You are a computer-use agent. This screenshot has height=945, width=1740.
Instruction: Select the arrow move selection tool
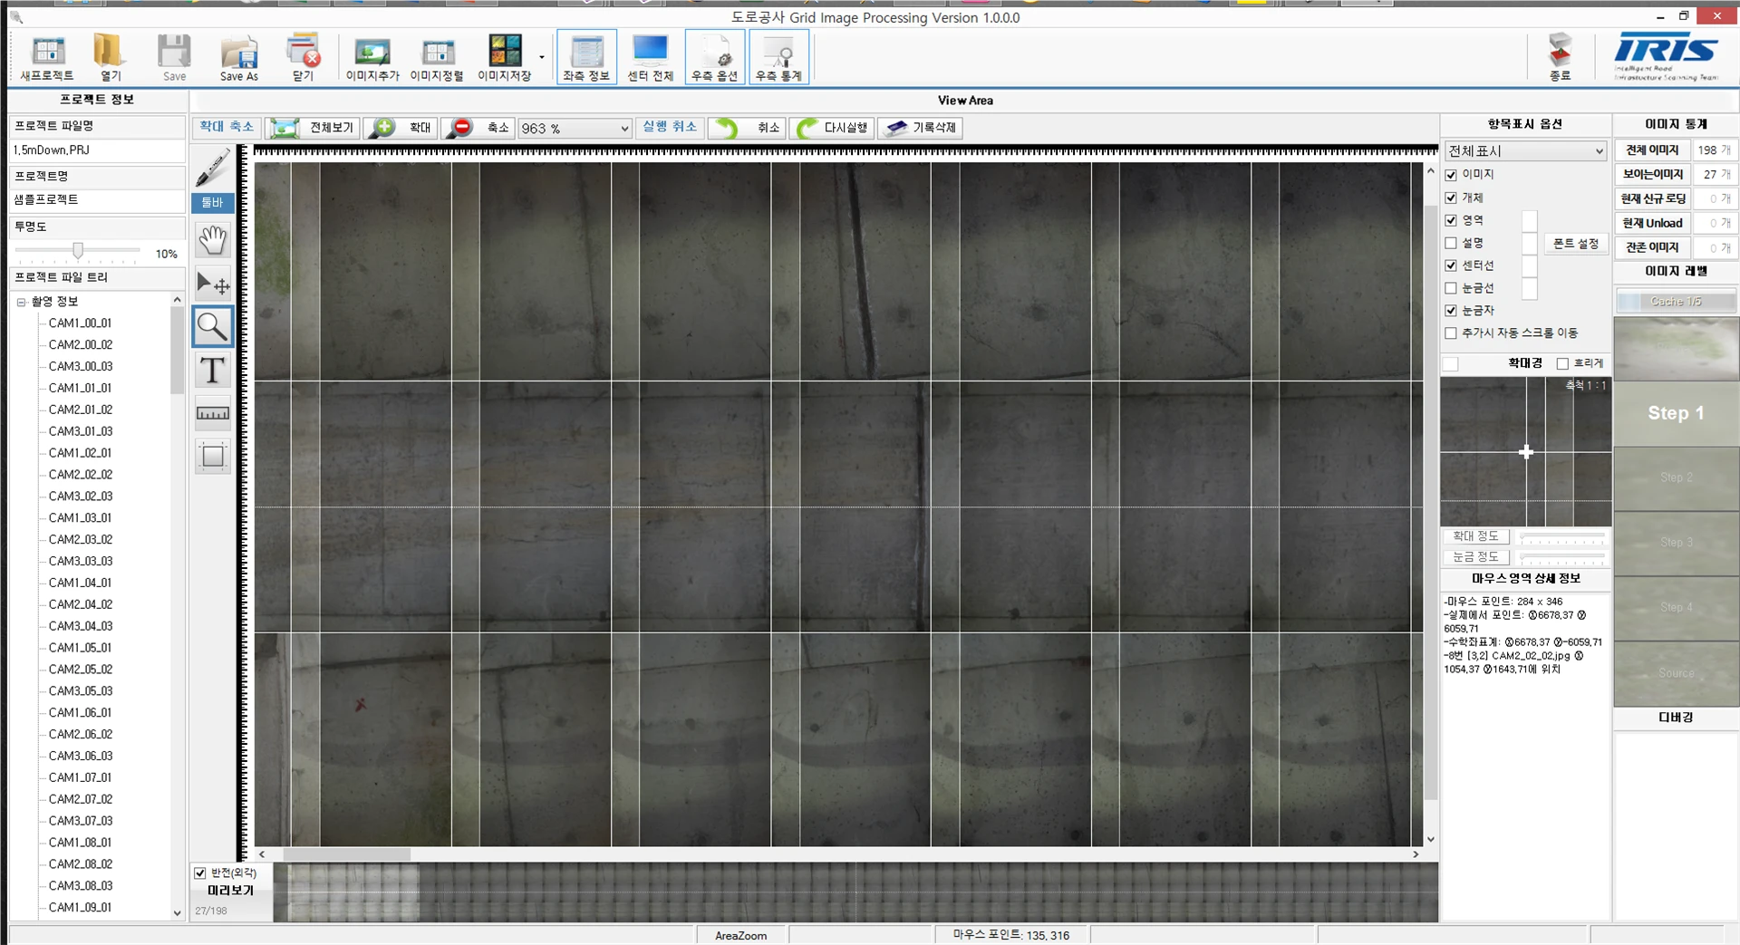[213, 284]
